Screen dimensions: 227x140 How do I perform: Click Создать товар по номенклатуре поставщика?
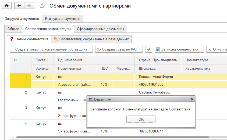[x=51, y=49]
